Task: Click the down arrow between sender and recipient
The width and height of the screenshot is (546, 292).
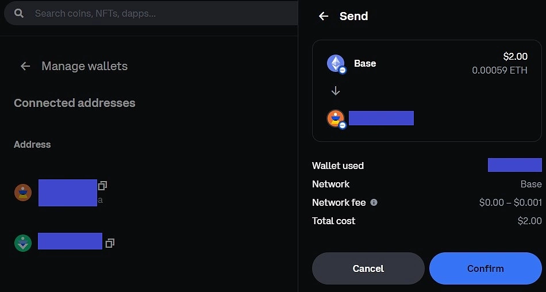Action: point(335,91)
